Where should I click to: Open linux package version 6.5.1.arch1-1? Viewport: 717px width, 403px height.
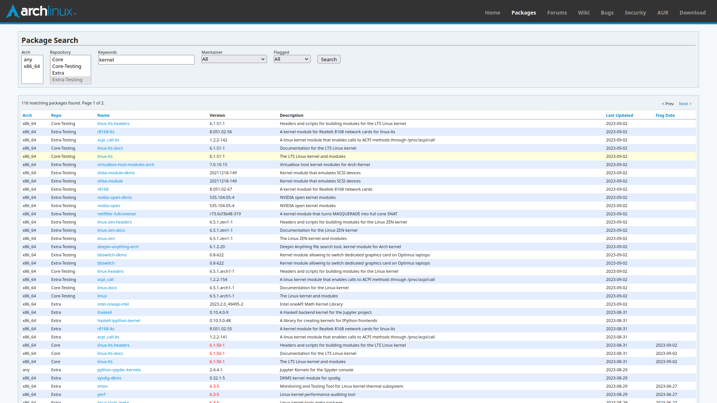pos(102,296)
